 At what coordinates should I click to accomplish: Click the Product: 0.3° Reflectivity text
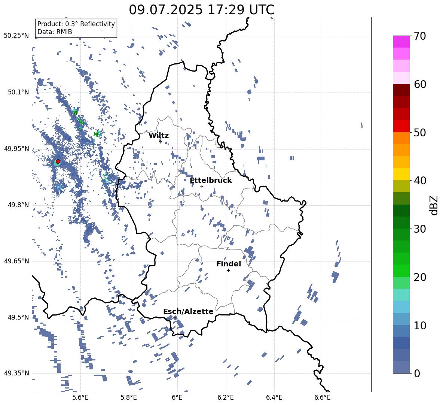point(76,24)
